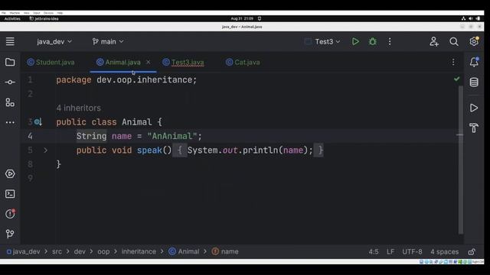Open the Test3 run configuration dropdown

[x=322, y=41]
